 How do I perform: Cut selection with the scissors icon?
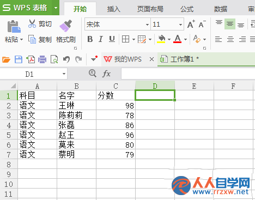[x=32, y=24]
